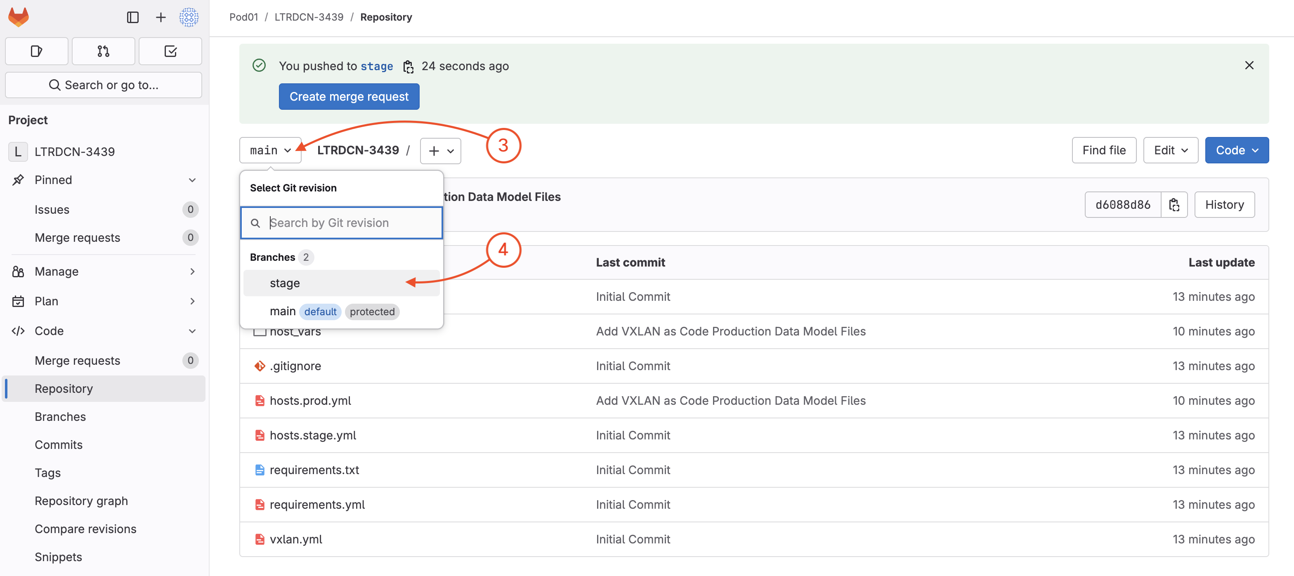The width and height of the screenshot is (1294, 576).
Task: Click the plus create new icon
Action: (x=160, y=17)
